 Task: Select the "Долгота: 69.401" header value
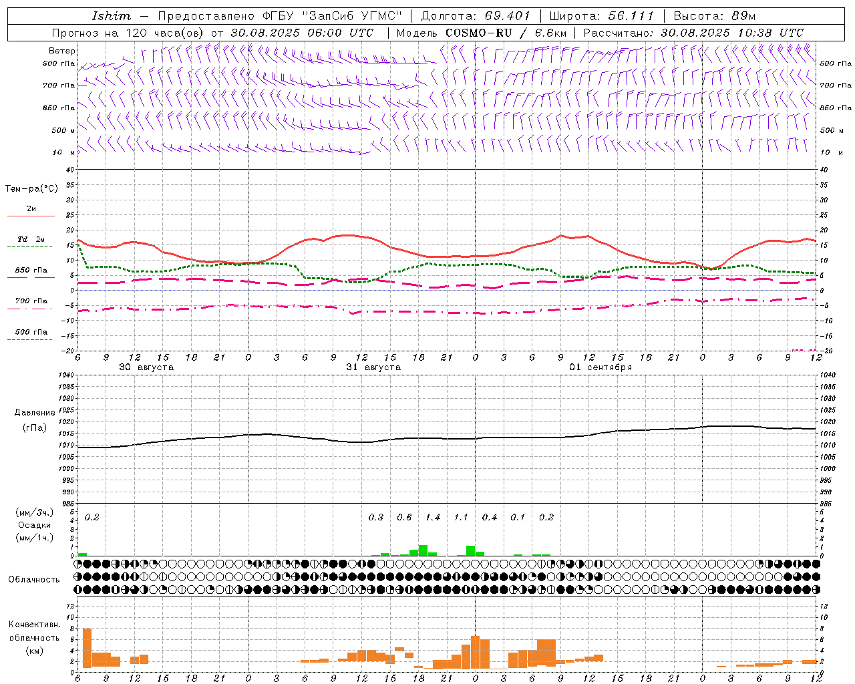tap(476, 16)
